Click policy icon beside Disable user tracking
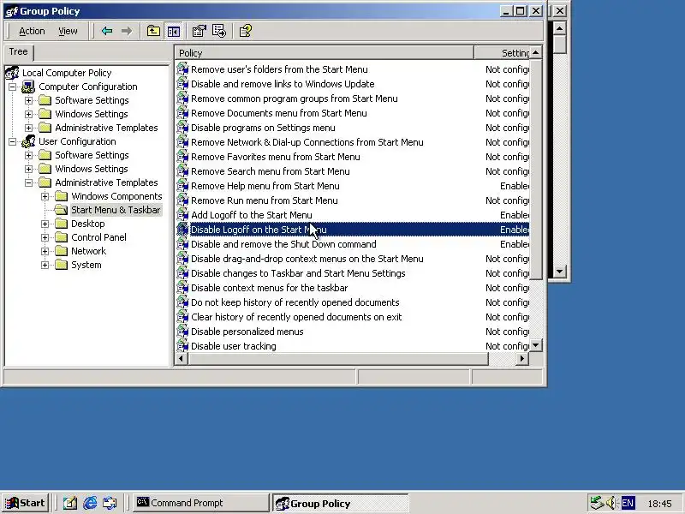This screenshot has height=514, width=685. click(x=182, y=346)
